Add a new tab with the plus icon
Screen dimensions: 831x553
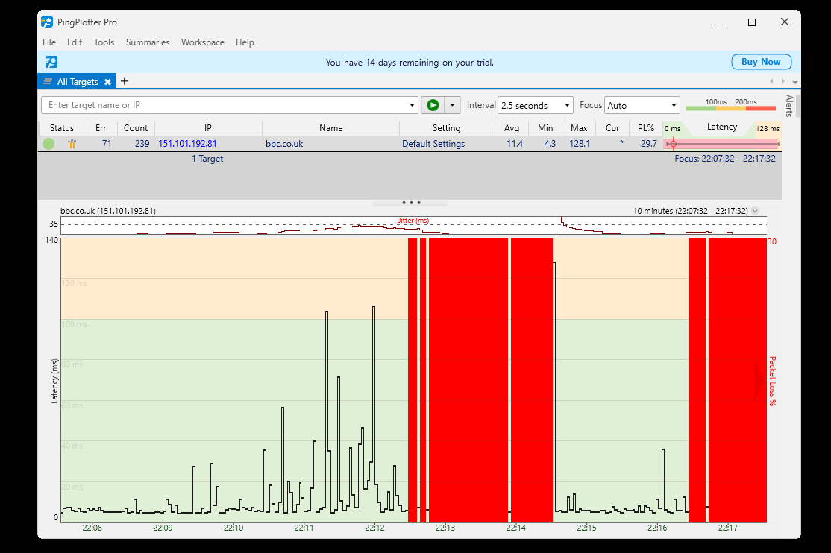pyautogui.click(x=125, y=81)
